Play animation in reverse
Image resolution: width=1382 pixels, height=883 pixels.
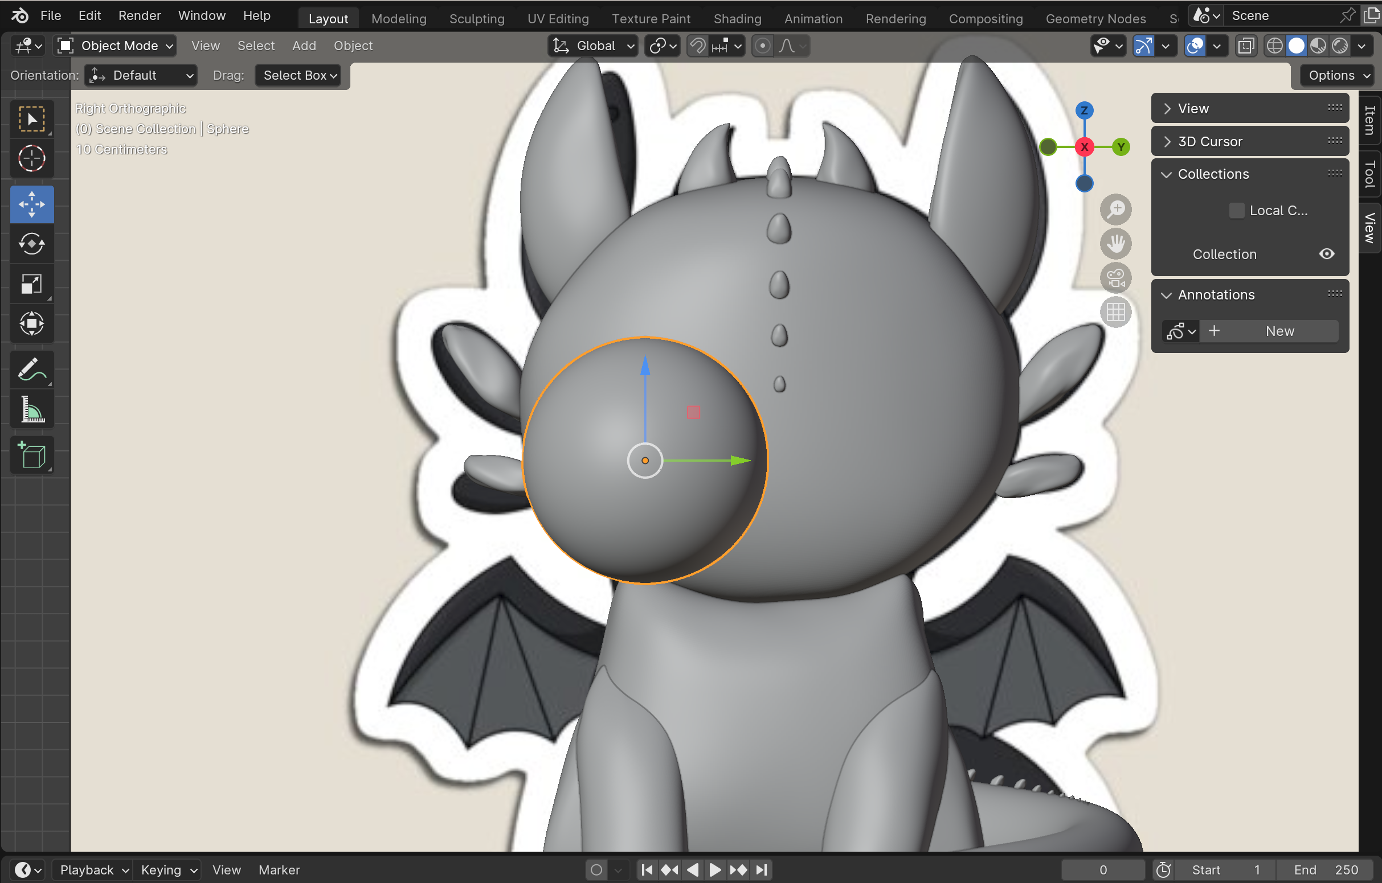pos(693,870)
